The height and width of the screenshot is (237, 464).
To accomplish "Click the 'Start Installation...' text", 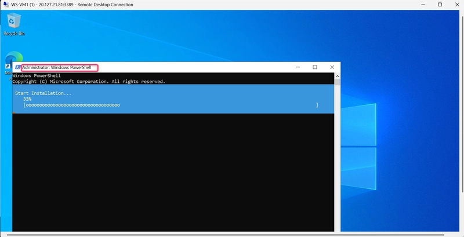I will [x=43, y=93].
